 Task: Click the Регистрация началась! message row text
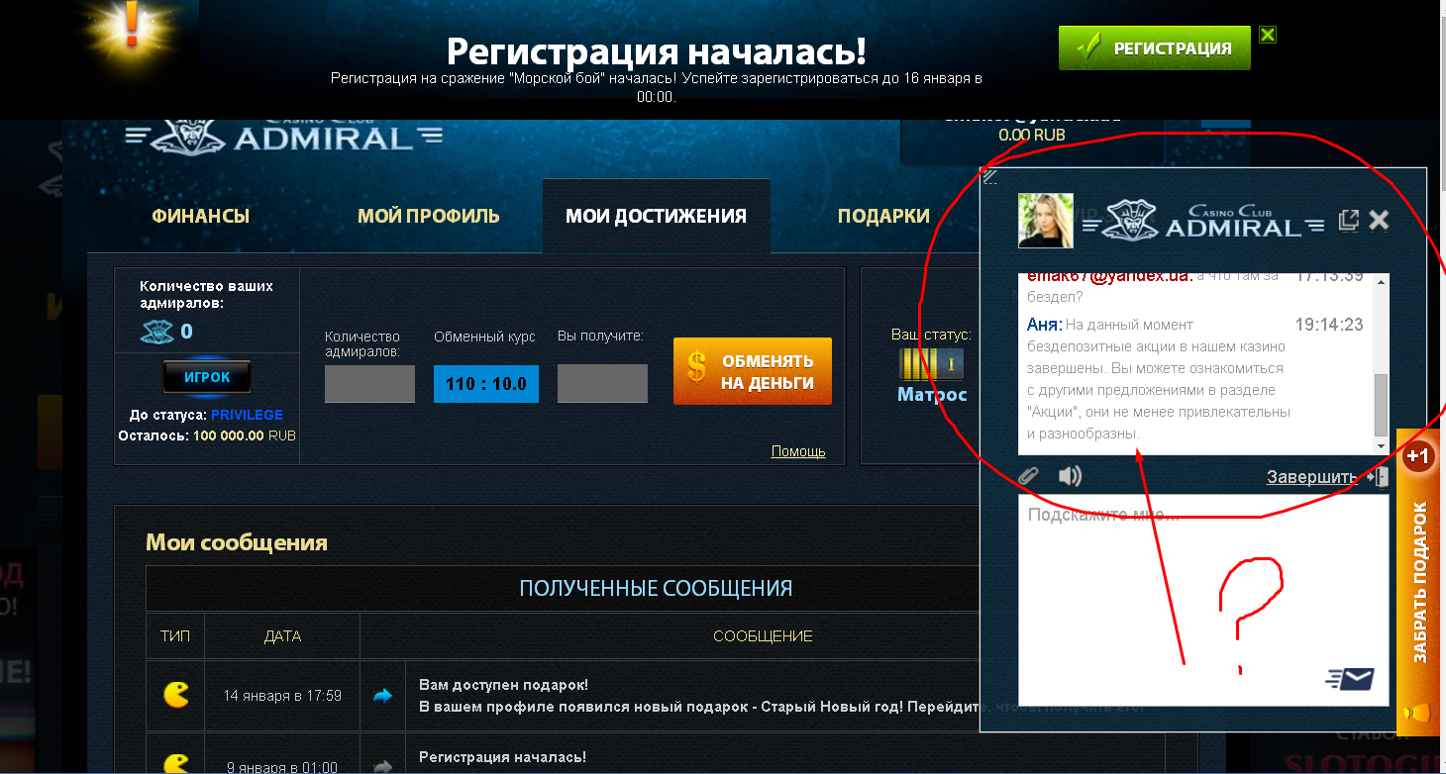[502, 757]
